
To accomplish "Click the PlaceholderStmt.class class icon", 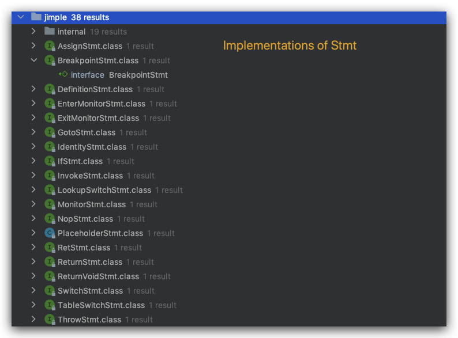I will 50,233.
